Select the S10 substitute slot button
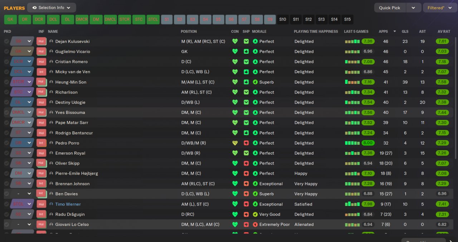This screenshot has width=458, height=242. pos(283,19)
